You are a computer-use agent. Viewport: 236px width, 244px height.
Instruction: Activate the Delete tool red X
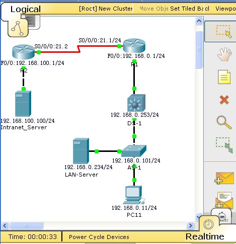[224, 100]
